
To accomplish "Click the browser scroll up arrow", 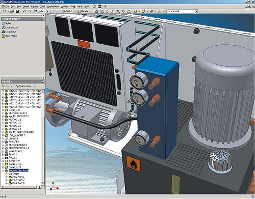I will pyautogui.click(x=43, y=91).
